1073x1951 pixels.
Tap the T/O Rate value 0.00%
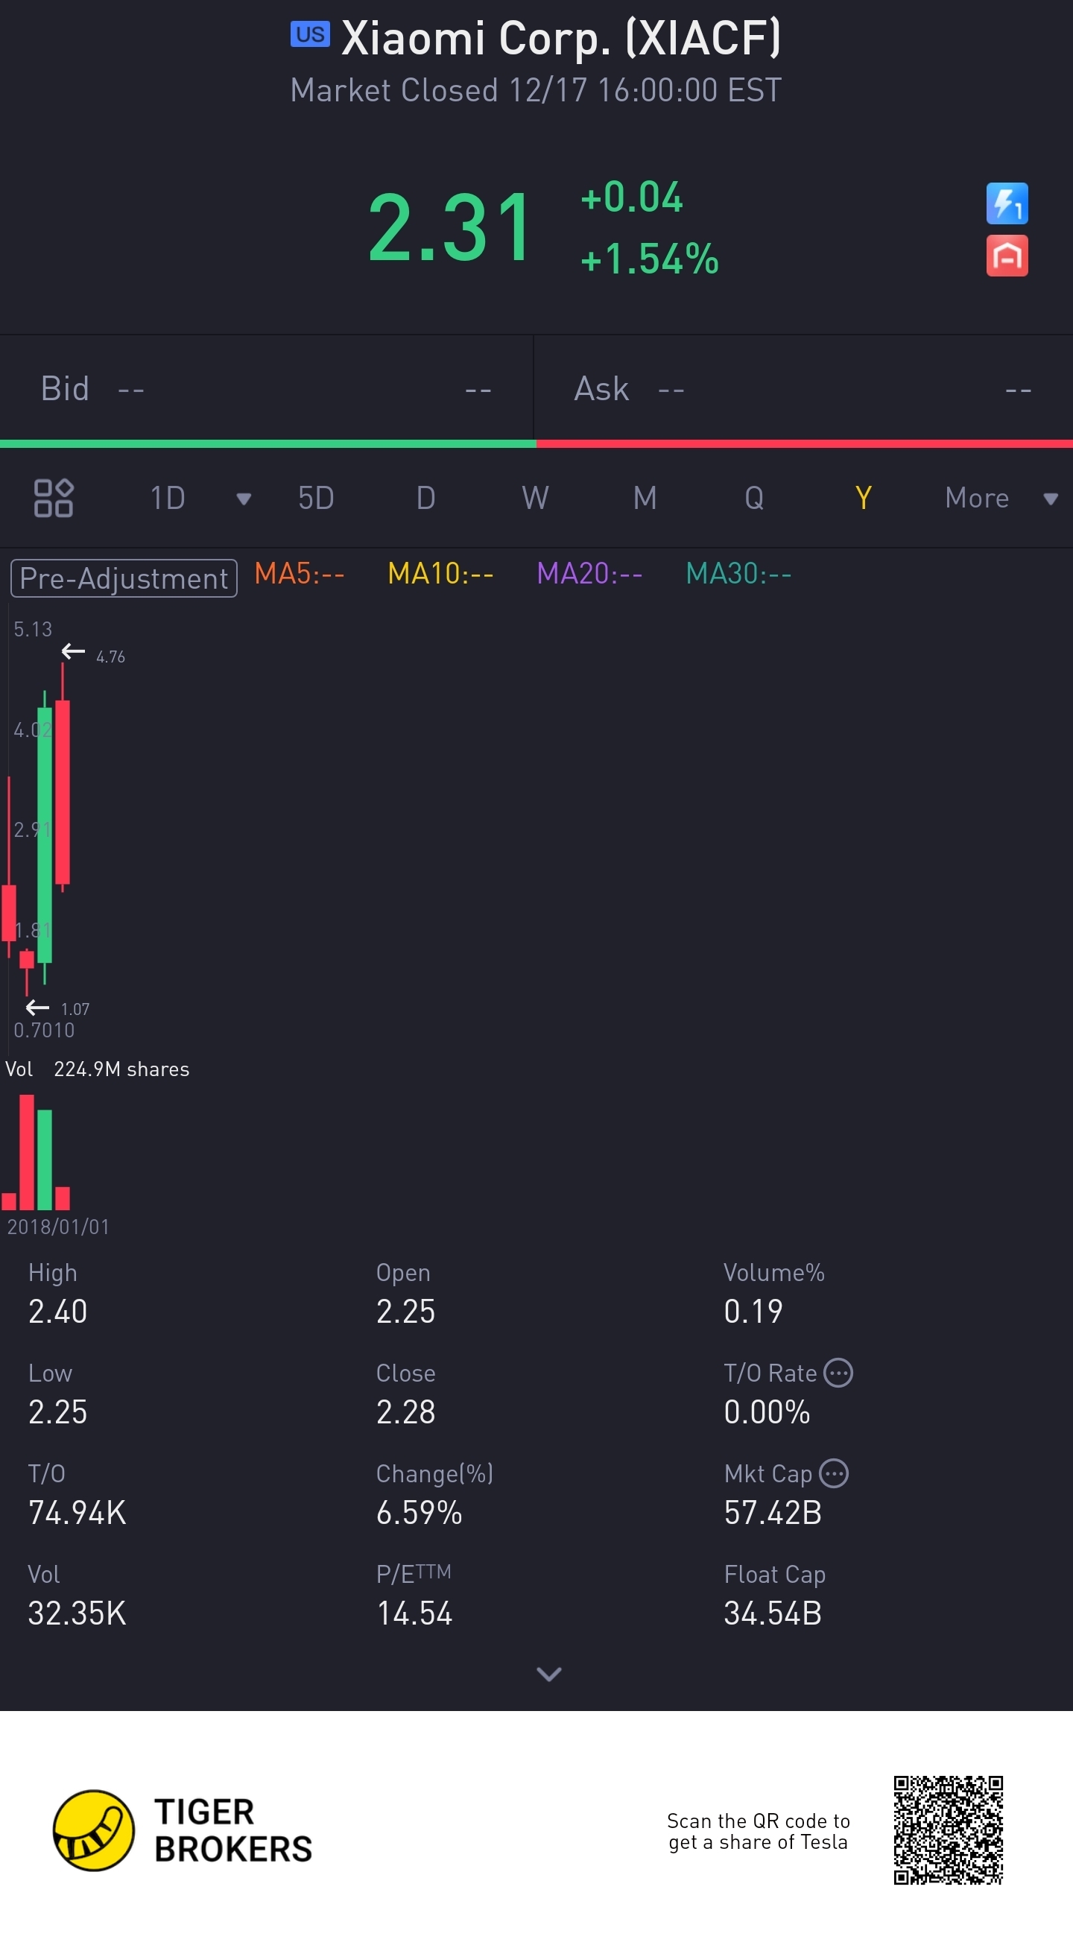click(x=767, y=1411)
